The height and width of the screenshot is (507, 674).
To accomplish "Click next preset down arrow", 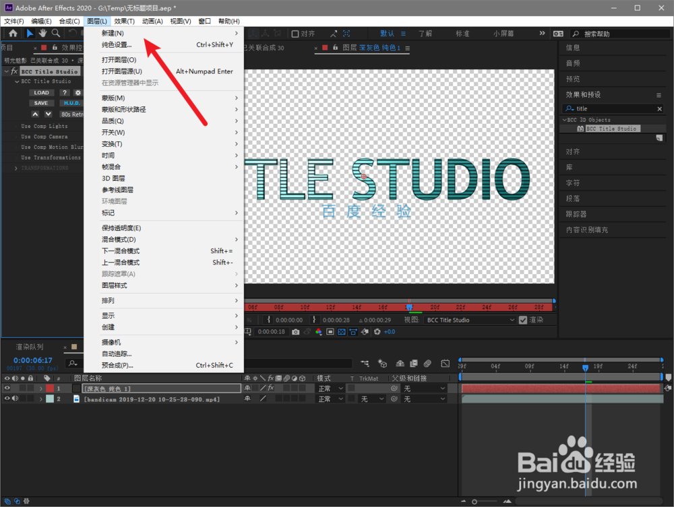I will click(x=48, y=114).
